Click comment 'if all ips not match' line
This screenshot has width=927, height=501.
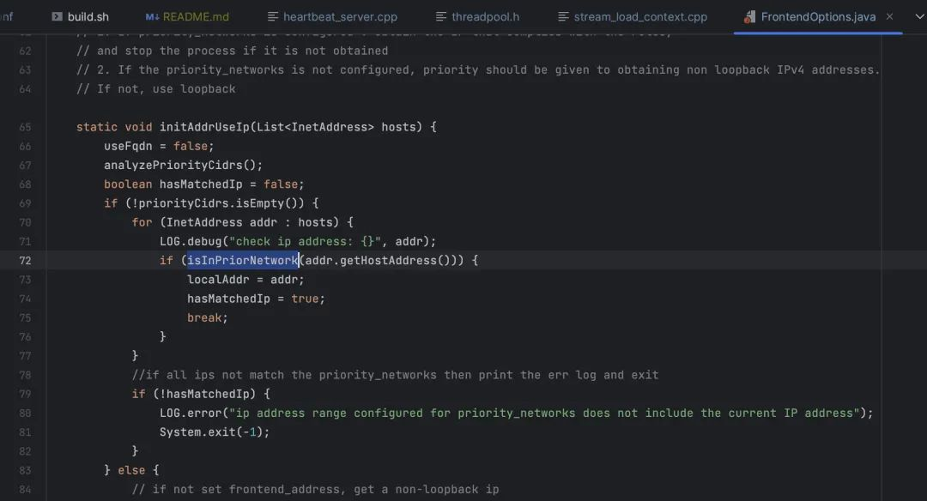pyautogui.click(x=395, y=375)
